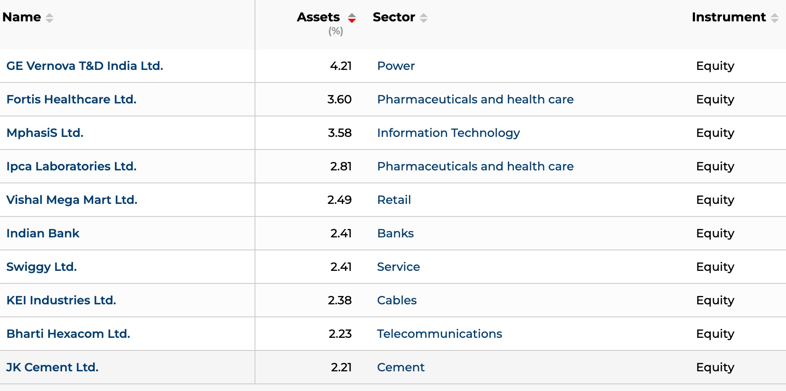
Task: Click the Assets sort arrow icon
Action: (352, 18)
